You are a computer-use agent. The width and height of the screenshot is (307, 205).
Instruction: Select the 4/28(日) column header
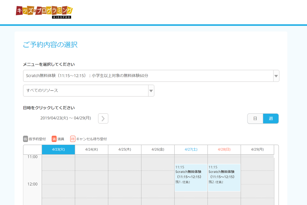(x=224, y=150)
